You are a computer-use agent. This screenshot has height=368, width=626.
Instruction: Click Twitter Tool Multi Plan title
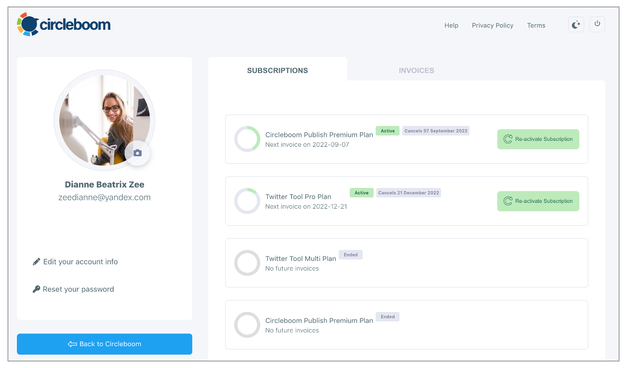(301, 258)
